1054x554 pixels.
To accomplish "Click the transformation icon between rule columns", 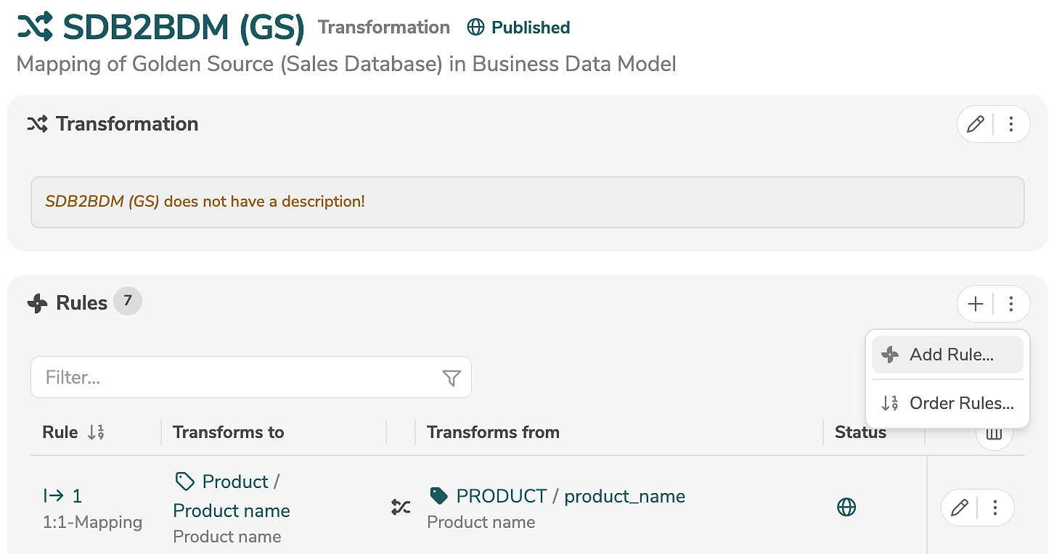I will pyautogui.click(x=401, y=507).
